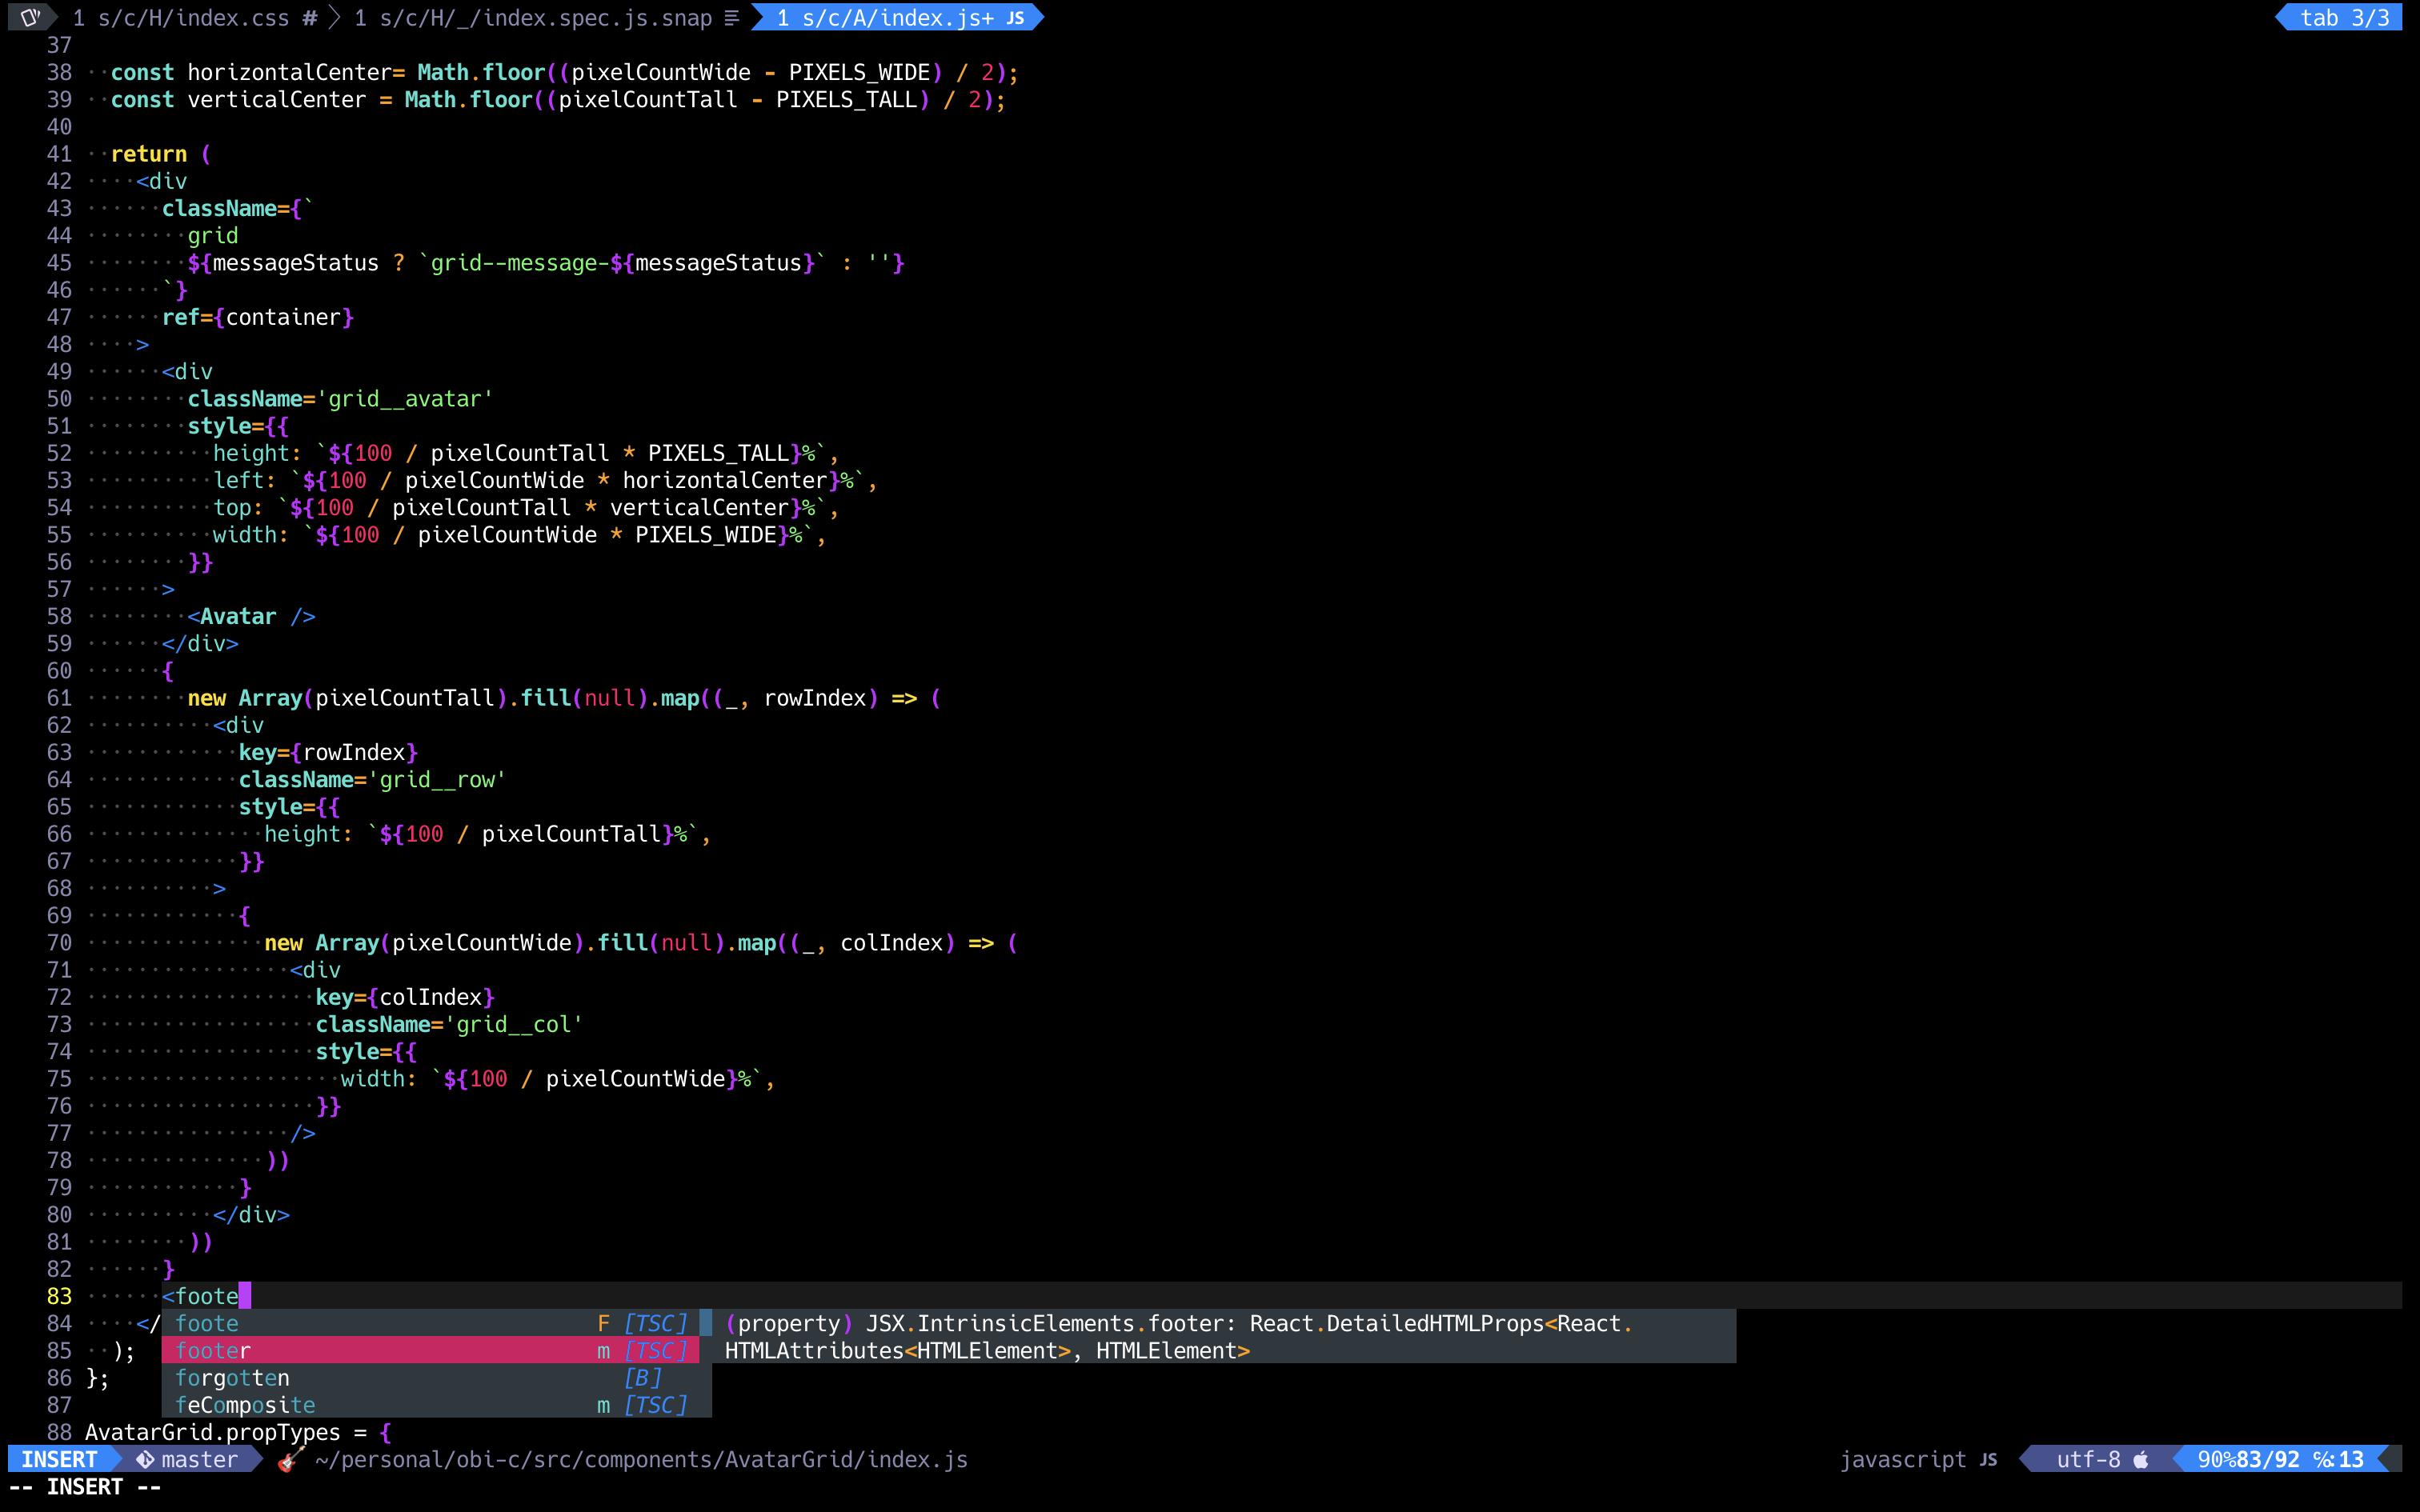This screenshot has height=1512, width=2420.
Task: Click 'ref={container}' on line 47
Action: [258, 317]
